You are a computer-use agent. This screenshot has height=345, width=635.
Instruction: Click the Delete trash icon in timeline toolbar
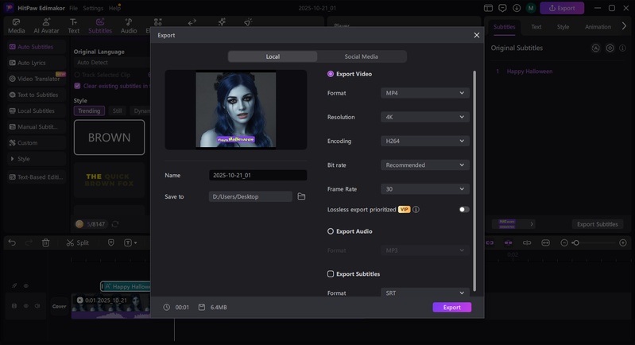click(46, 242)
